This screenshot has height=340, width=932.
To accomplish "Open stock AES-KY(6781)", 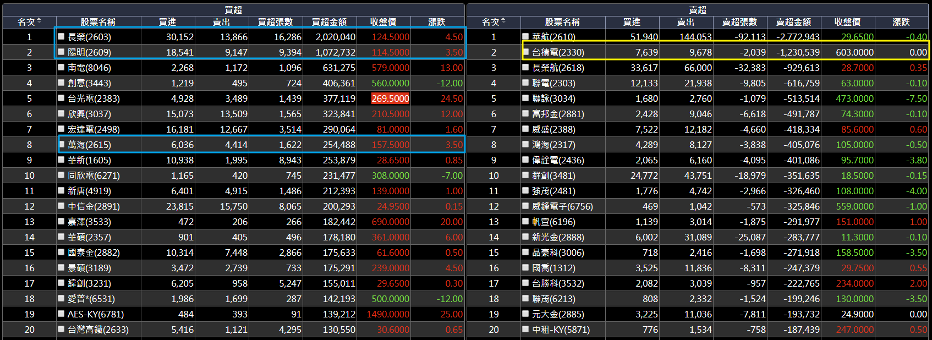I will (96, 314).
